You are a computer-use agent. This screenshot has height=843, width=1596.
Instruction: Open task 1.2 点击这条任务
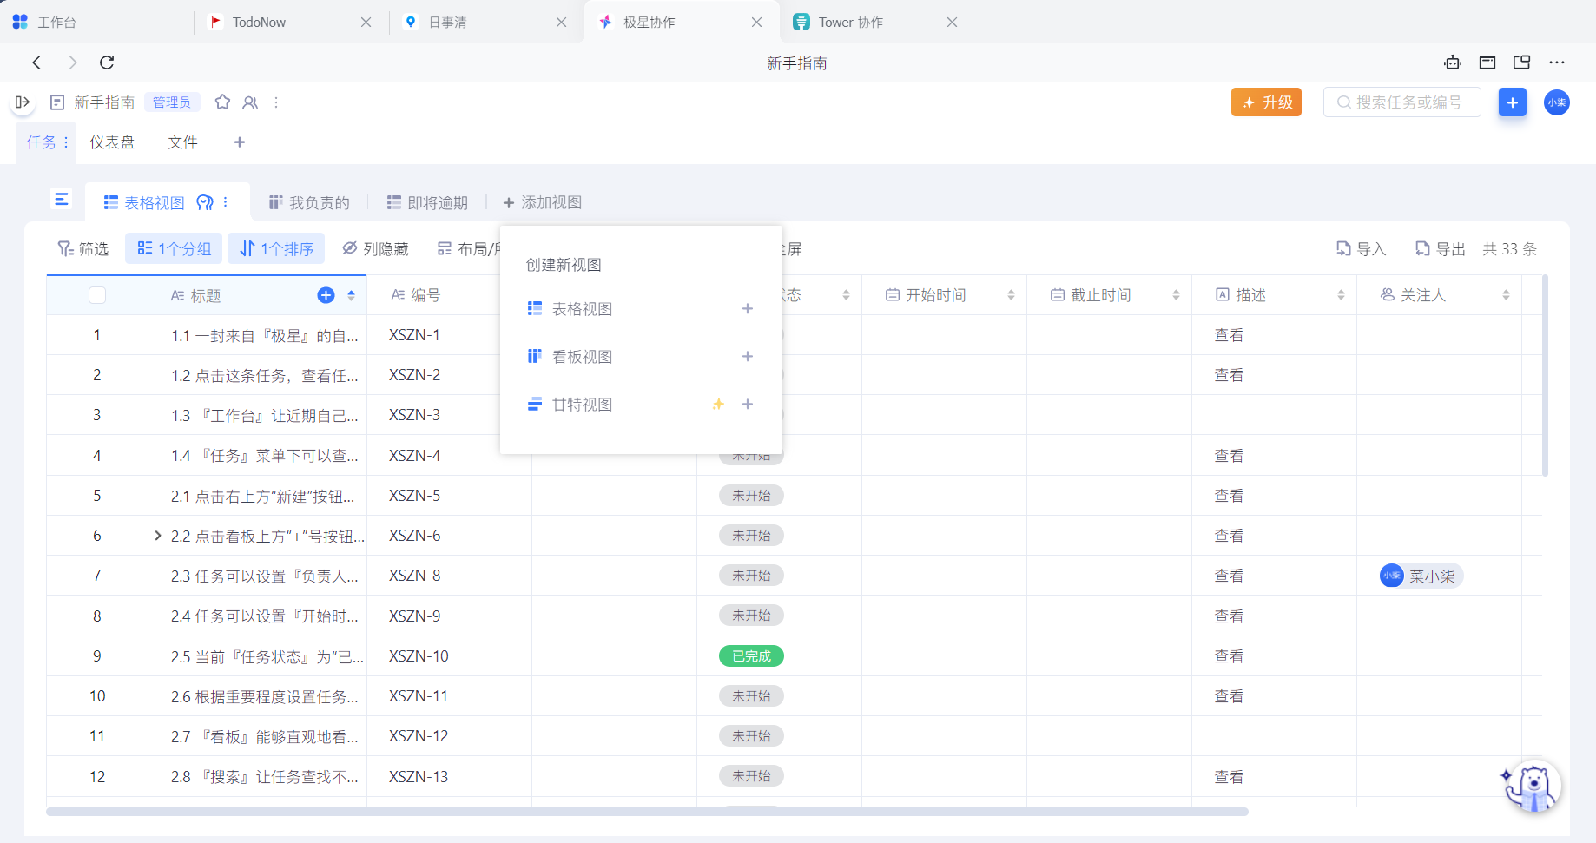(x=264, y=376)
